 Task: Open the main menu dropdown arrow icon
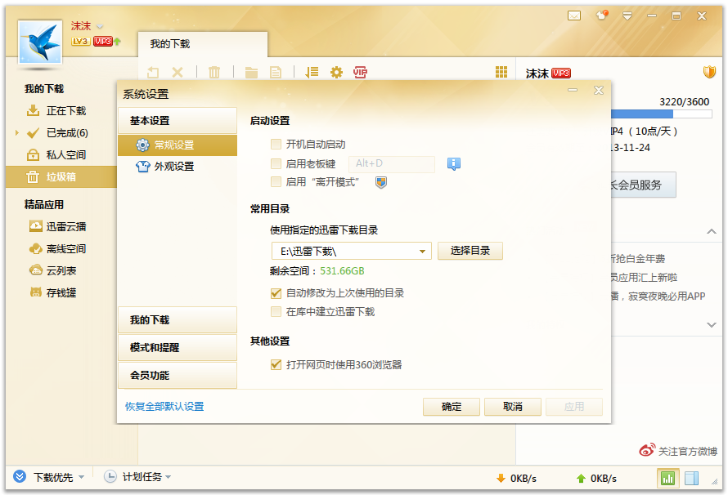click(x=627, y=16)
